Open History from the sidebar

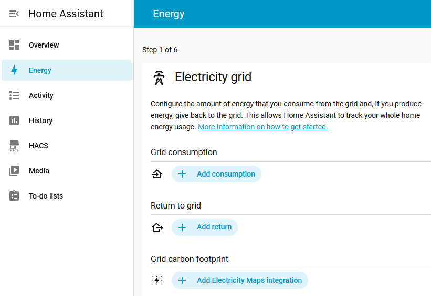click(67, 120)
